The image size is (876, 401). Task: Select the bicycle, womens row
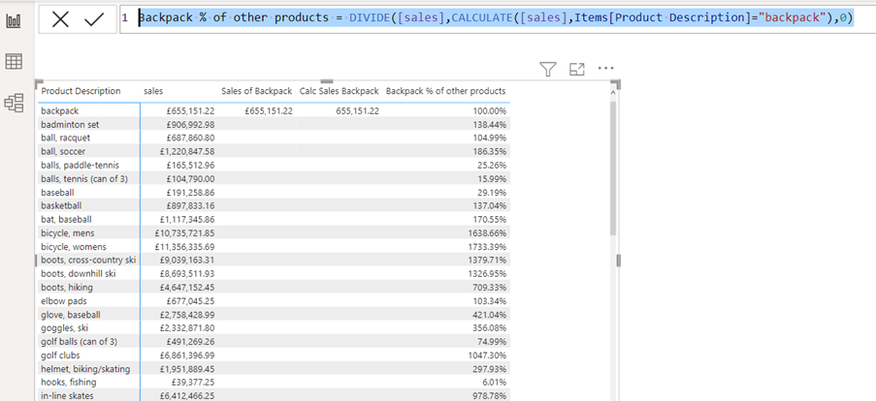coord(274,247)
